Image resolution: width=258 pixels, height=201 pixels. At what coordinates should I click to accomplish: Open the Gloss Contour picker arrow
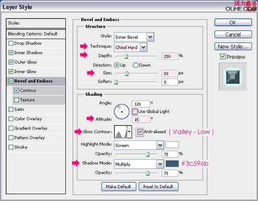click(x=129, y=132)
